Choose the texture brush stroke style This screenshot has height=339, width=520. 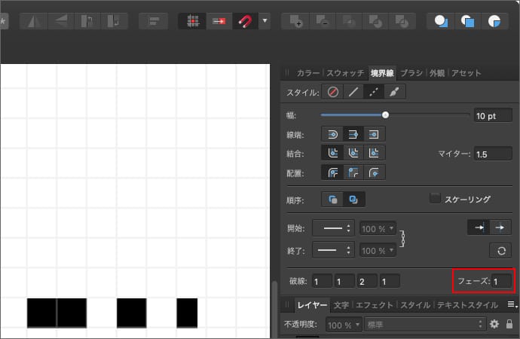coord(394,93)
